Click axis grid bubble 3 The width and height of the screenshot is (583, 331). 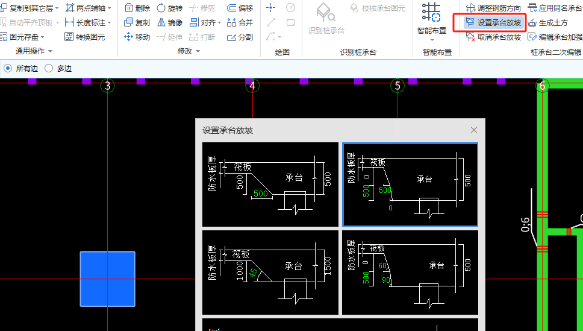pyautogui.click(x=107, y=86)
